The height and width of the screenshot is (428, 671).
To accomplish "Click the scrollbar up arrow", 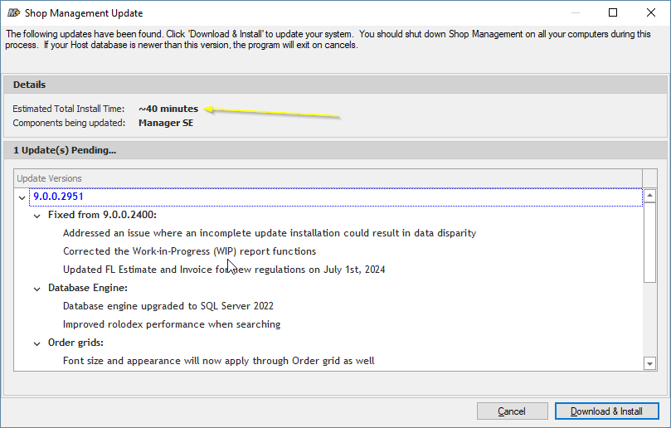I will 649,196.
